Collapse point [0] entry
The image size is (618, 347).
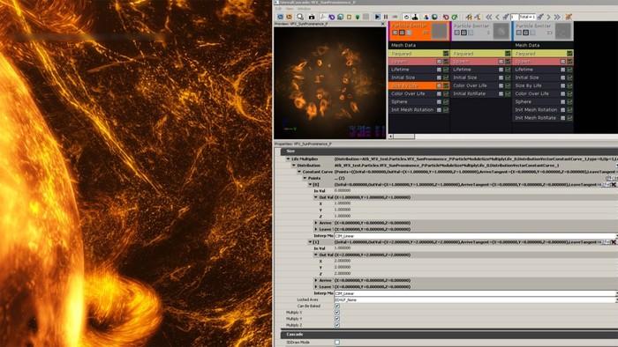[x=310, y=184]
